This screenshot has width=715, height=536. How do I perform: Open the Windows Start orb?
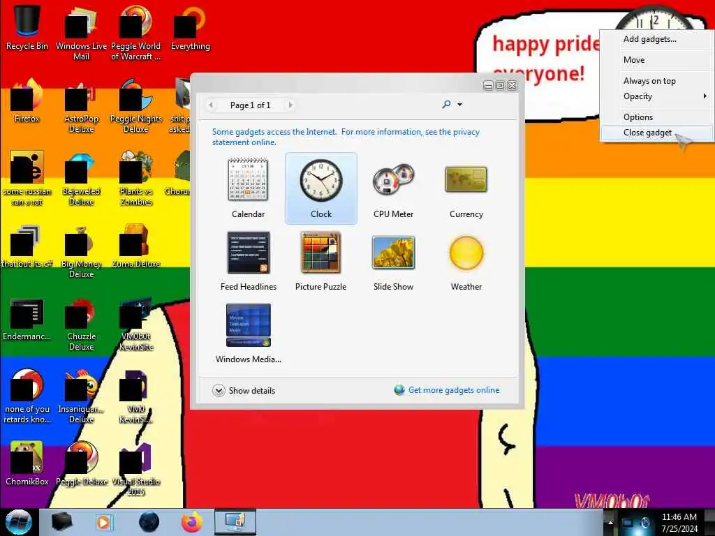click(18, 522)
